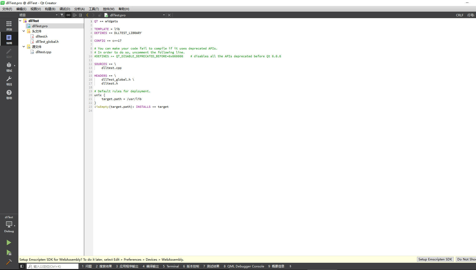The image size is (476, 270).
Task: Open 编辑(E) menu
Action: [x=21, y=9]
